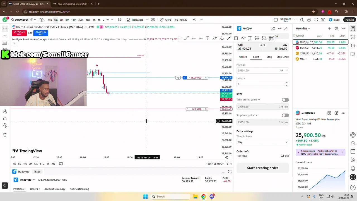Open the Price Ask dropdown arrow
The height and width of the screenshot is (201, 357).
[286, 71]
